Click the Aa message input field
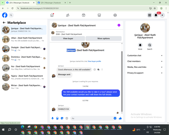 pyautogui.click(x=92, y=118)
